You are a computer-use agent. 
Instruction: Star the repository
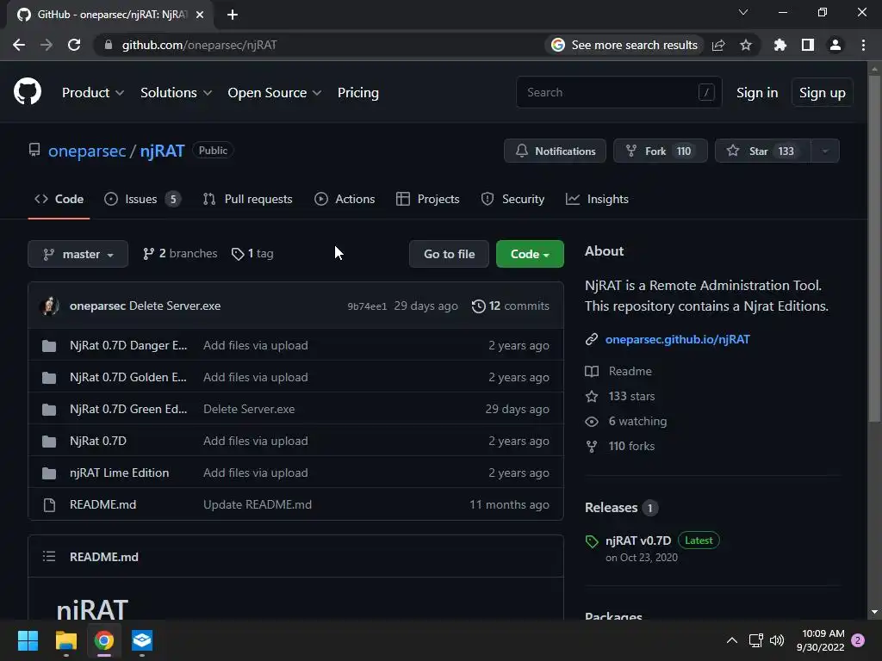pos(763,151)
